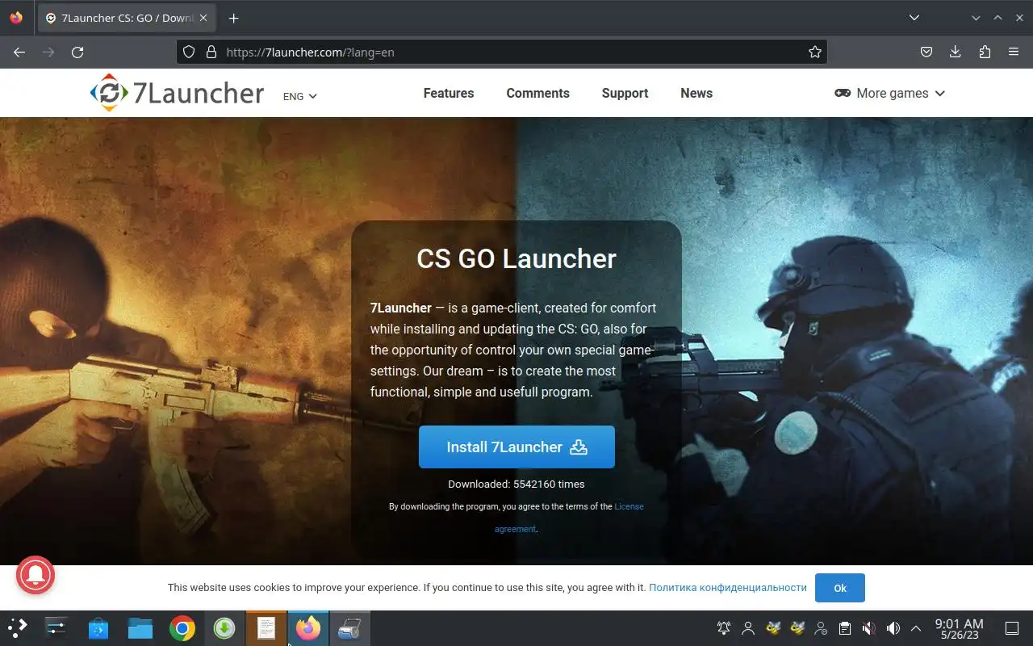Bookmark this page with the star icon
The height and width of the screenshot is (646, 1033).
coord(815,52)
